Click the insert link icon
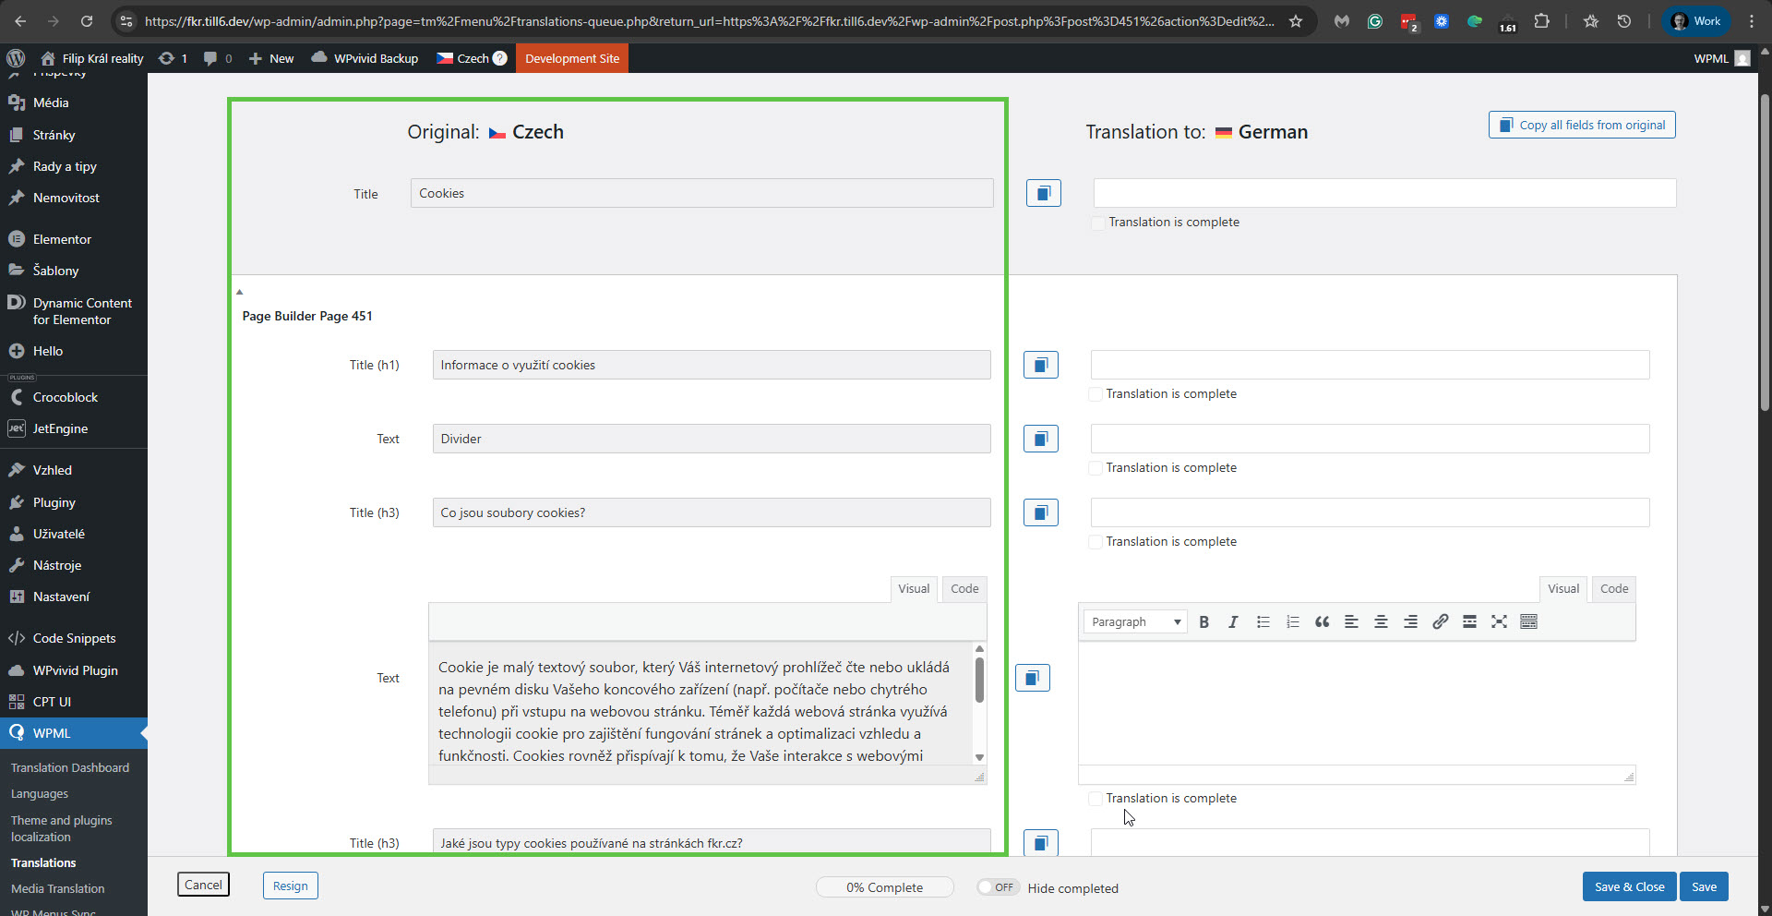The width and height of the screenshot is (1772, 916). coord(1440,622)
